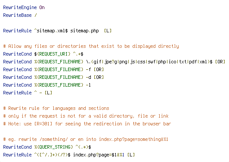The image size is (229, 162).
Task: Click the comment 'only if the request is not'
Action: click(x=86, y=116)
